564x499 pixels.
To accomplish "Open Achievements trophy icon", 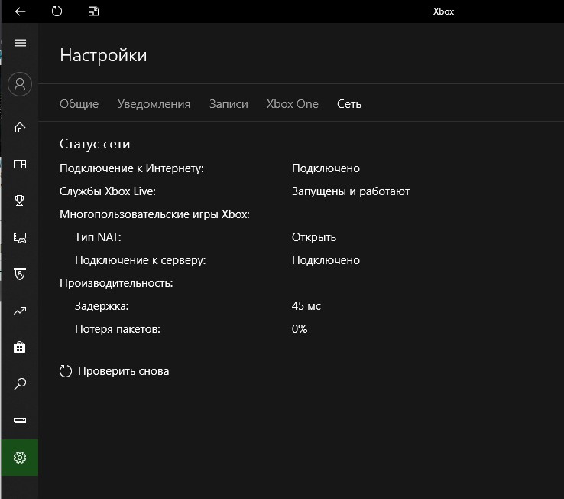I will click(x=20, y=201).
